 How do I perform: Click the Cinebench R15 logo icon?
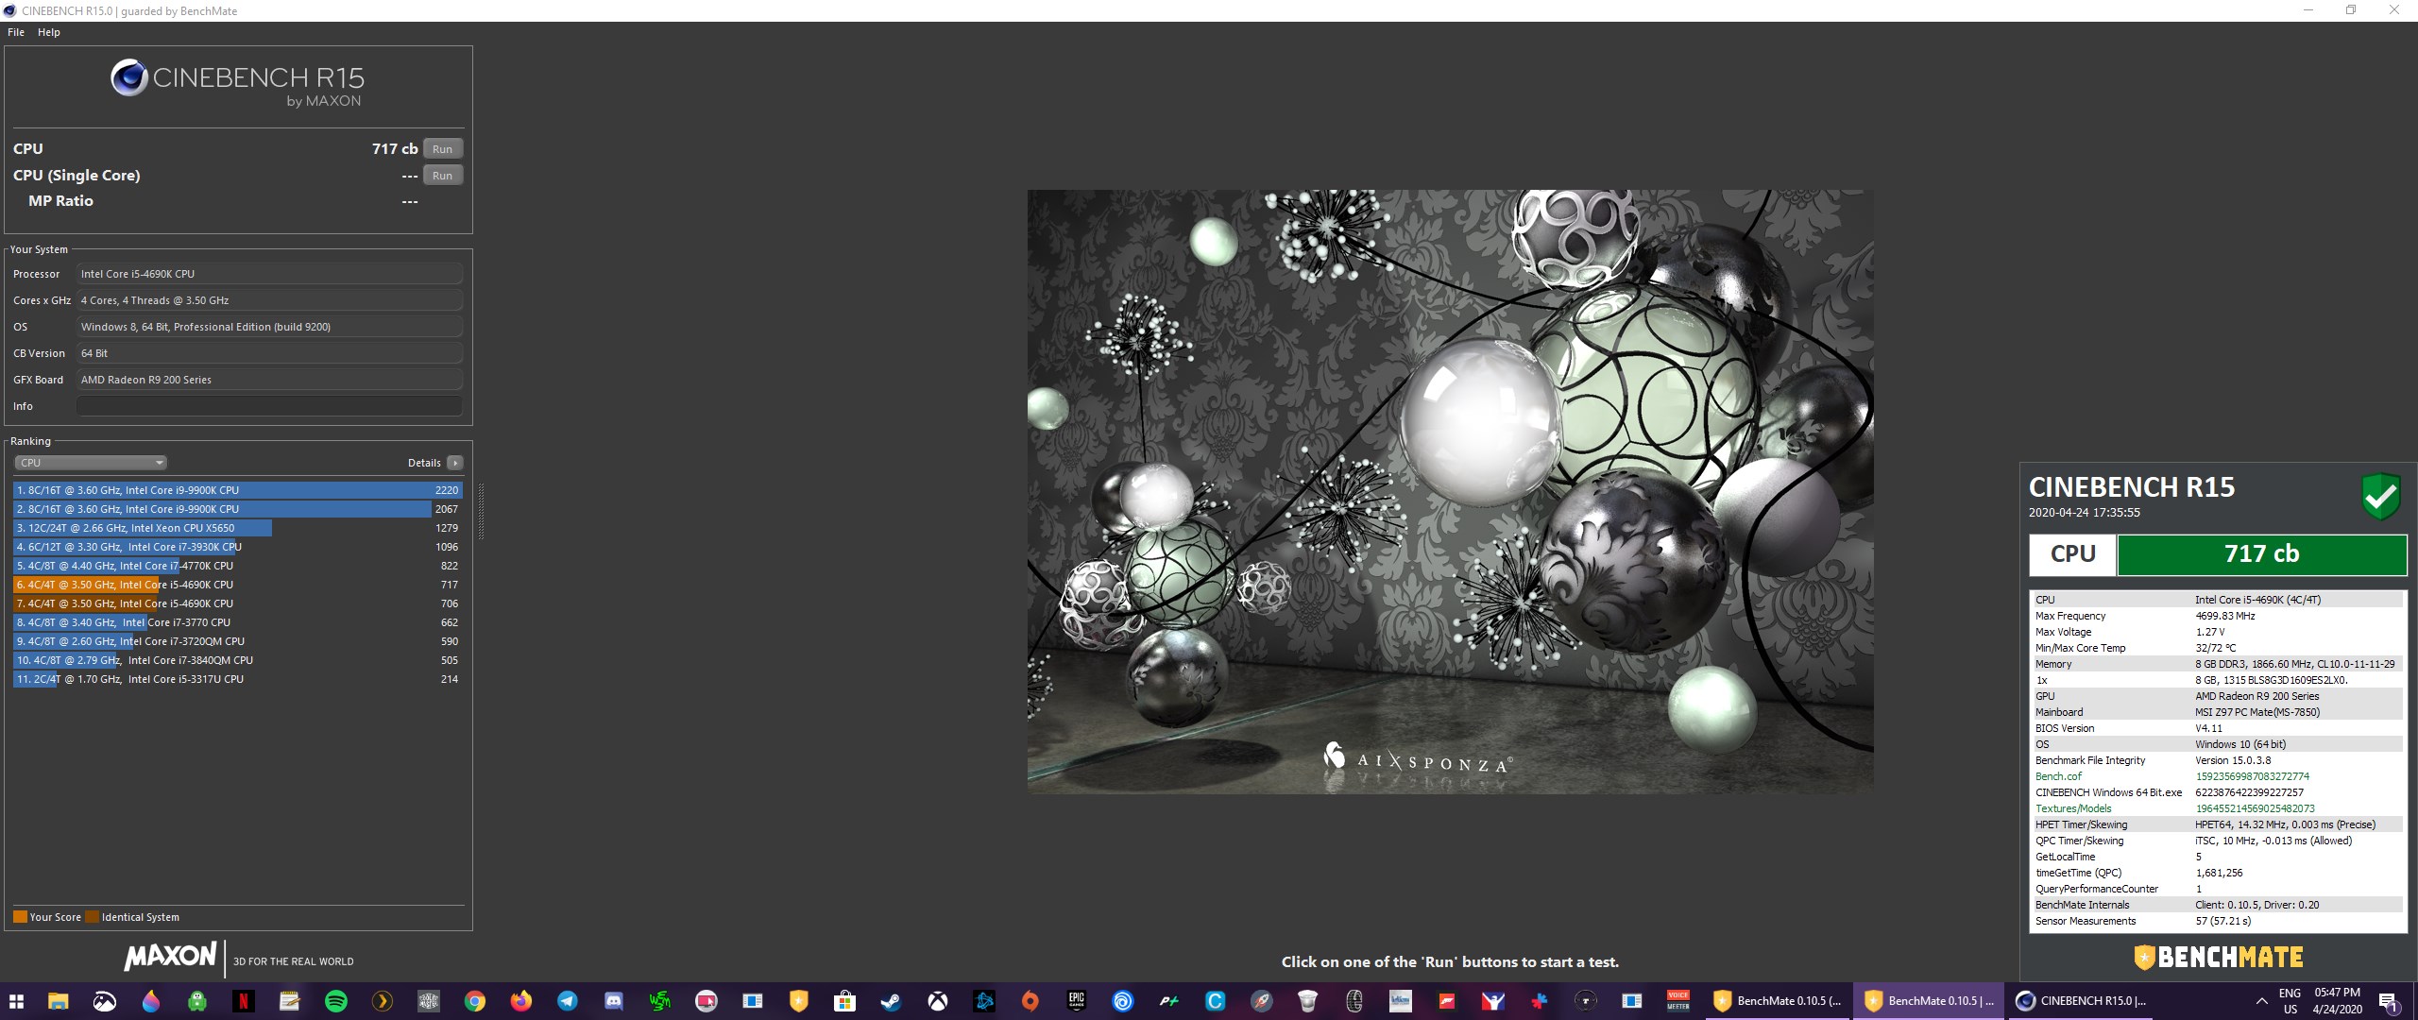pos(128,77)
